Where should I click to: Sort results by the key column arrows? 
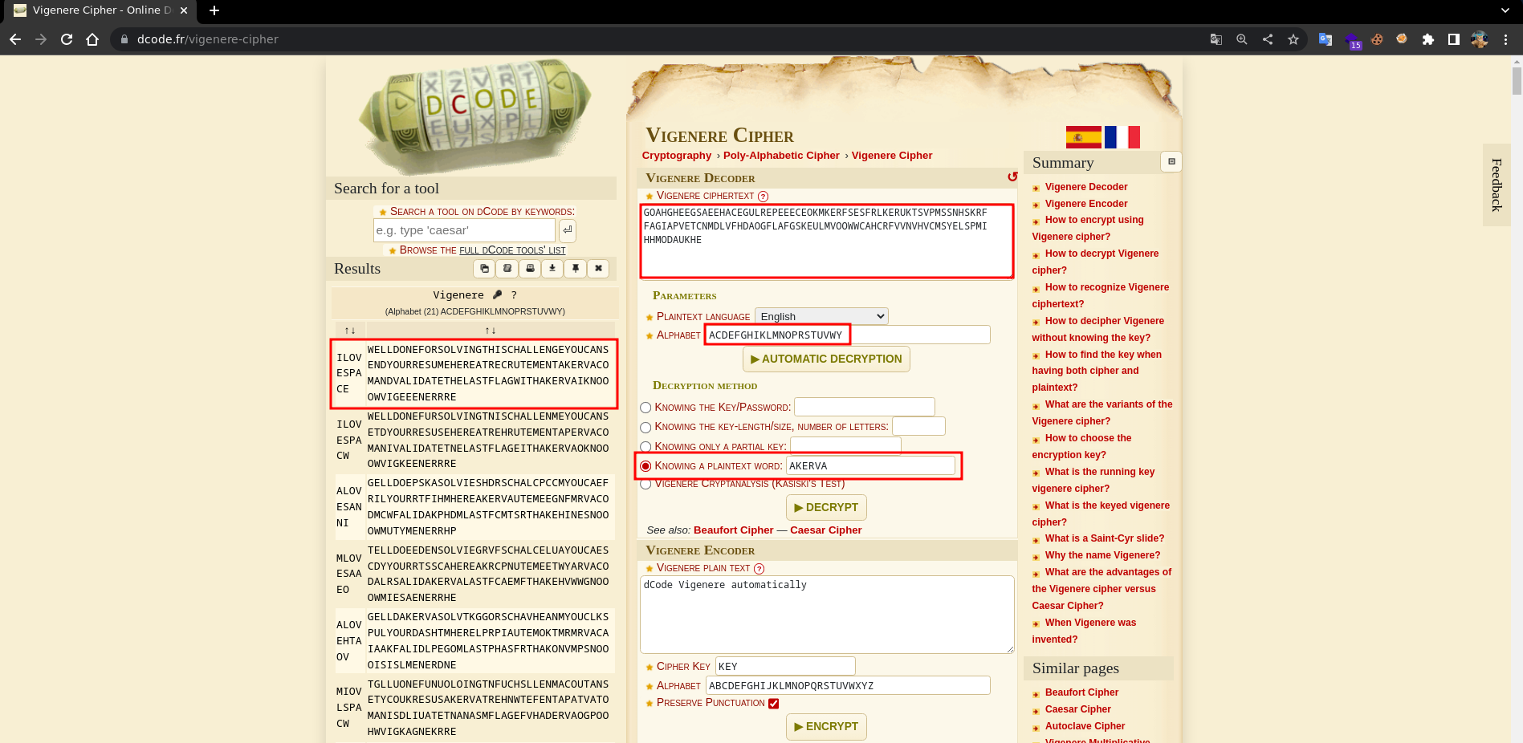350,331
